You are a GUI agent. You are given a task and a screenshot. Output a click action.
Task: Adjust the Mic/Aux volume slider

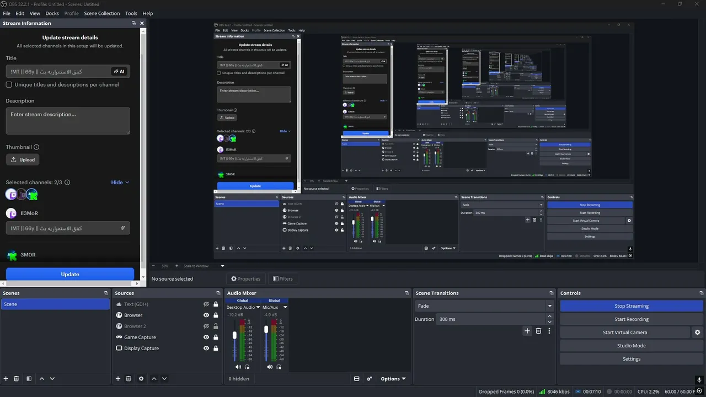point(266,329)
